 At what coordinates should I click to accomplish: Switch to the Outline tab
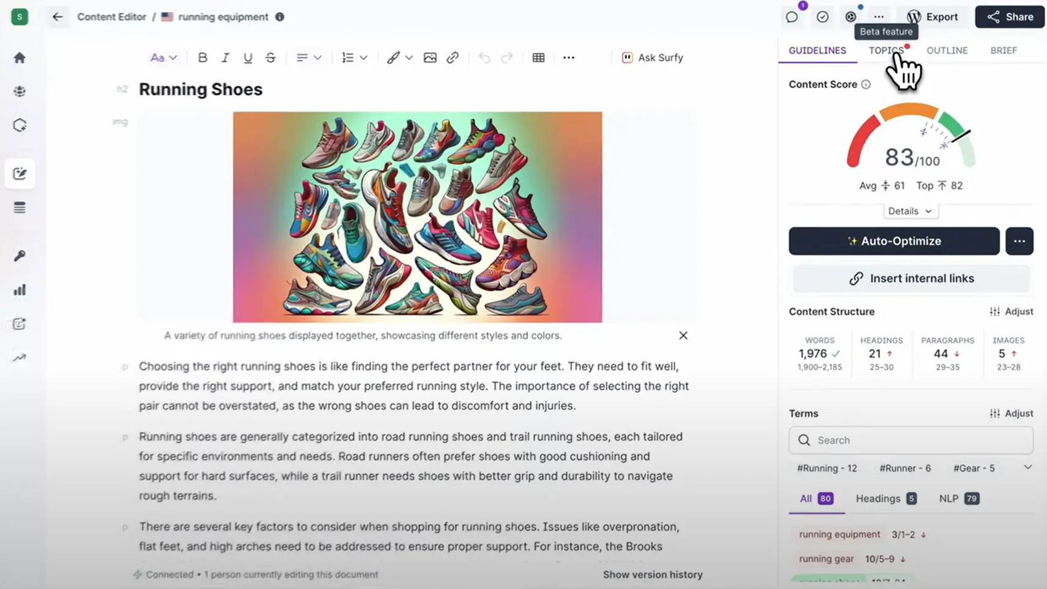[x=947, y=51]
